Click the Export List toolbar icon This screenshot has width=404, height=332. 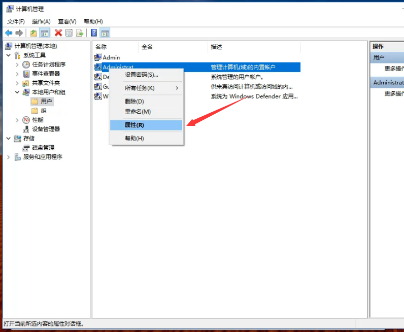[x=80, y=33]
